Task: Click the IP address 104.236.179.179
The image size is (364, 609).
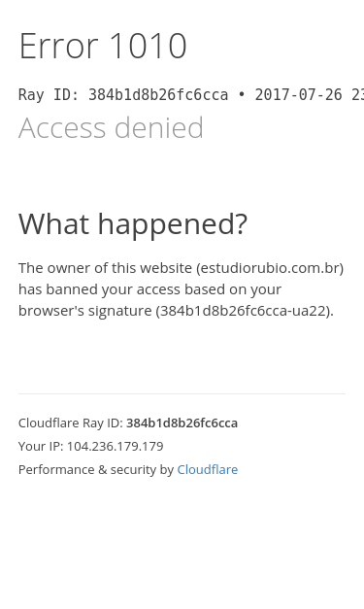Action: pyautogui.click(x=116, y=446)
